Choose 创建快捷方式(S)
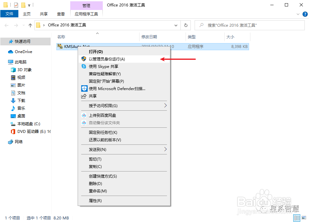This screenshot has width=309, height=222. click(124, 176)
